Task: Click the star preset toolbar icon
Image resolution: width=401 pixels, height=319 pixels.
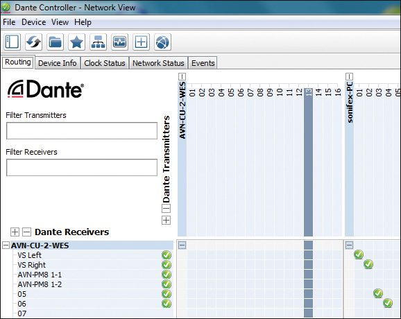Action: pos(76,42)
